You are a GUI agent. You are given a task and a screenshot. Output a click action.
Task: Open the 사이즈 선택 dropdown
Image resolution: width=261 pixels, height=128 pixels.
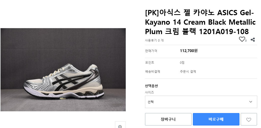pyautogui.click(x=201, y=102)
